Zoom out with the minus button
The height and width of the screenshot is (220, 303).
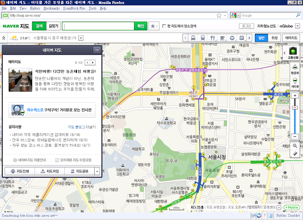coord(295,136)
